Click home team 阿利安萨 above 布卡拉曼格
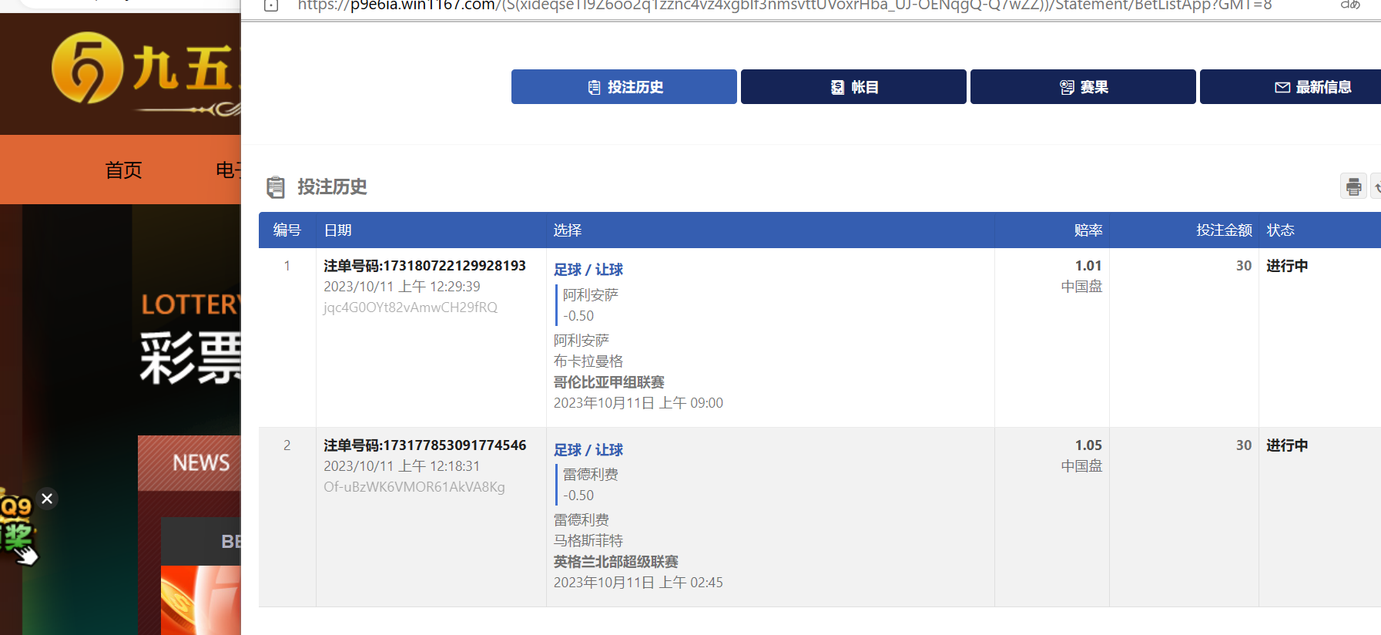1381x635 pixels. point(582,341)
